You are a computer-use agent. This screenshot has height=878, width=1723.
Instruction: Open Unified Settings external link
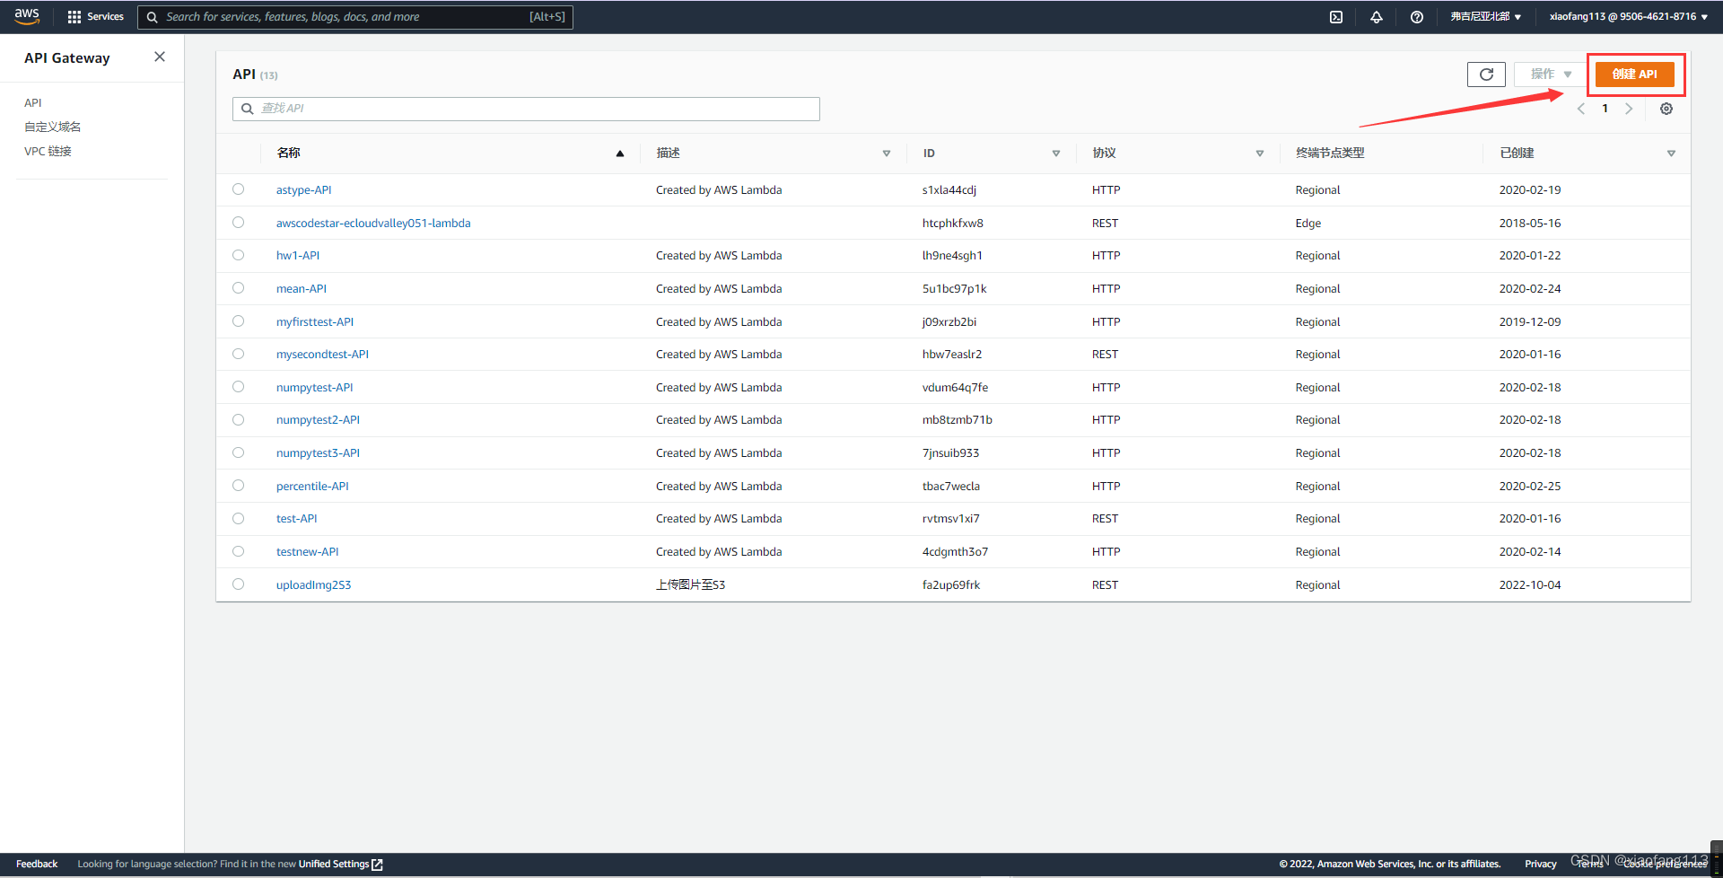point(341,864)
